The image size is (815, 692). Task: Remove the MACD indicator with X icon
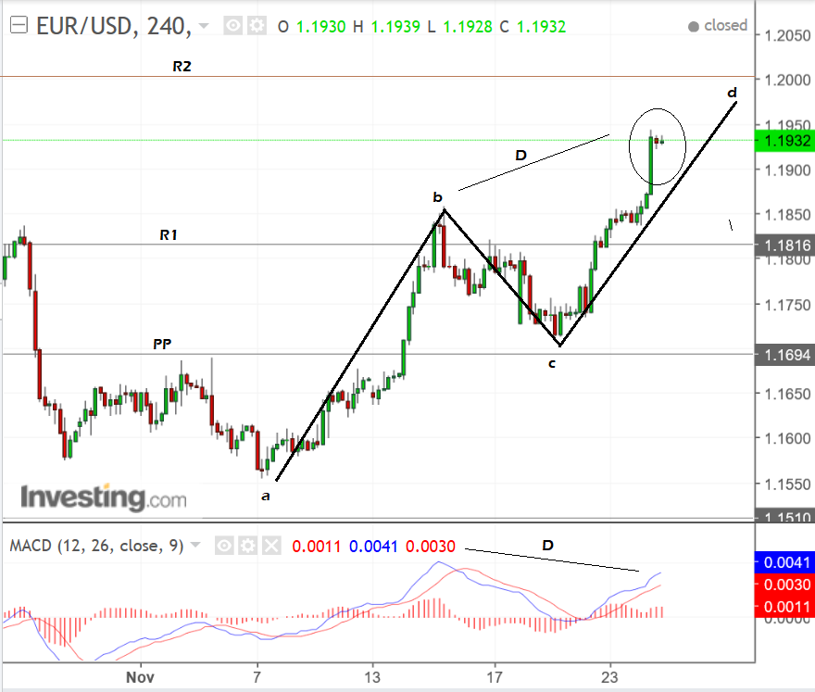(x=271, y=546)
